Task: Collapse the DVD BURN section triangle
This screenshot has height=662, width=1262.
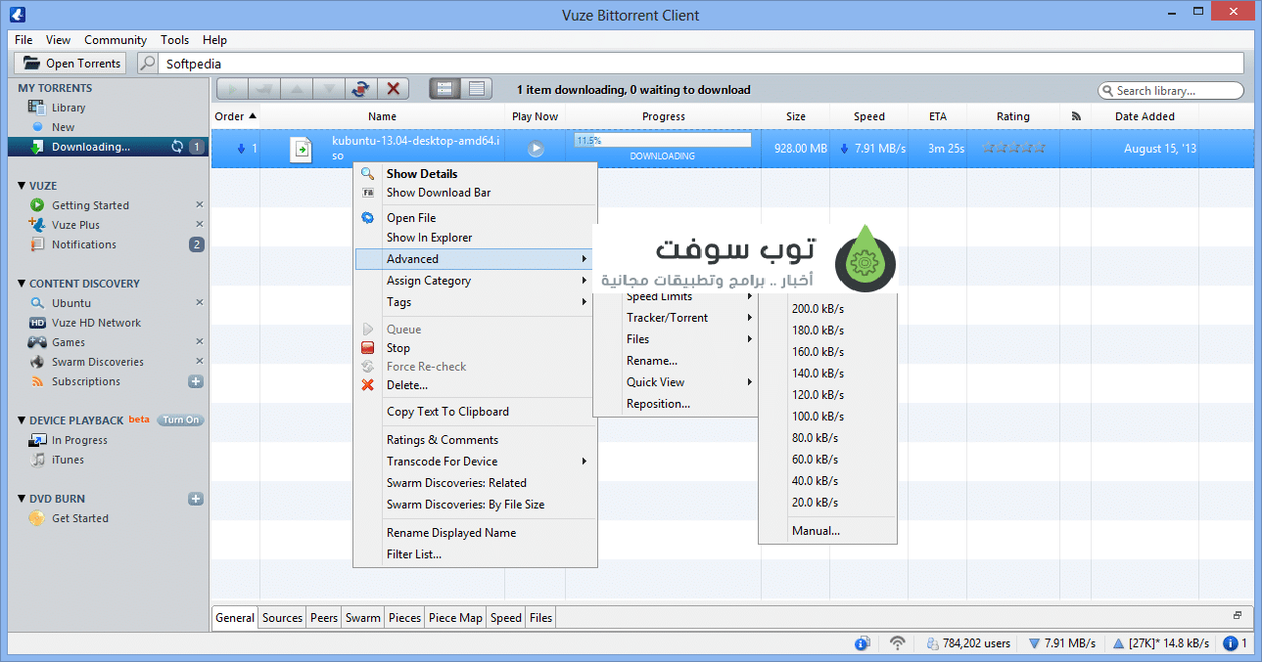Action: point(22,499)
